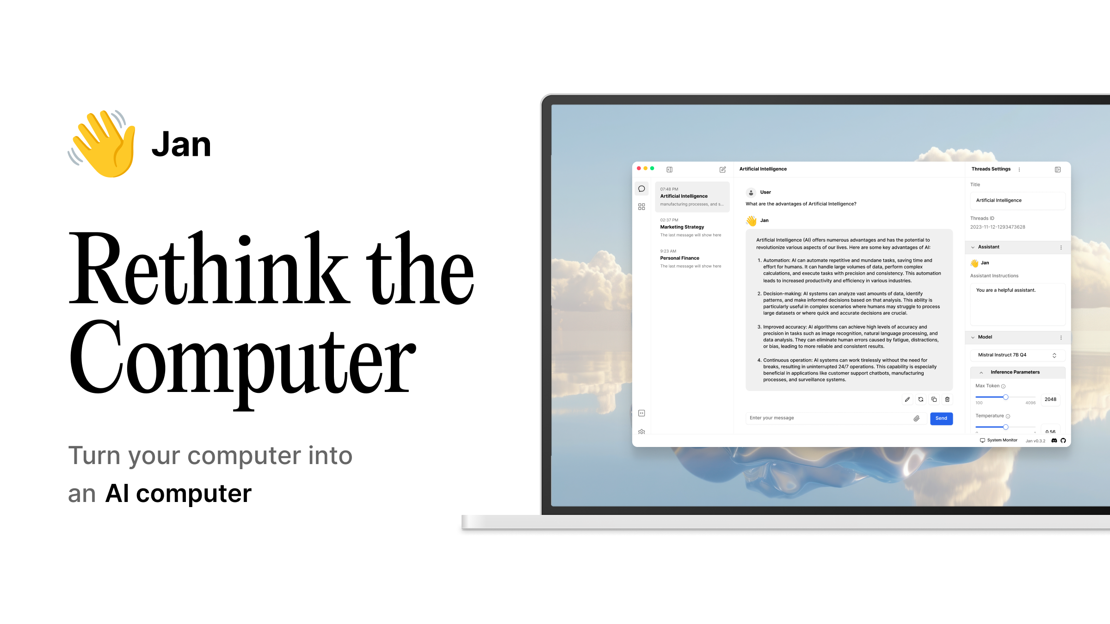Viewport: 1110px width, 624px height.
Task: Click the Send button
Action: pyautogui.click(x=941, y=417)
